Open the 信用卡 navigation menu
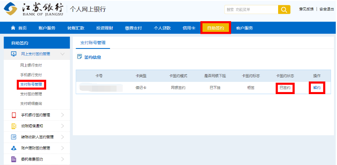The image size is (337, 165). 189,28
